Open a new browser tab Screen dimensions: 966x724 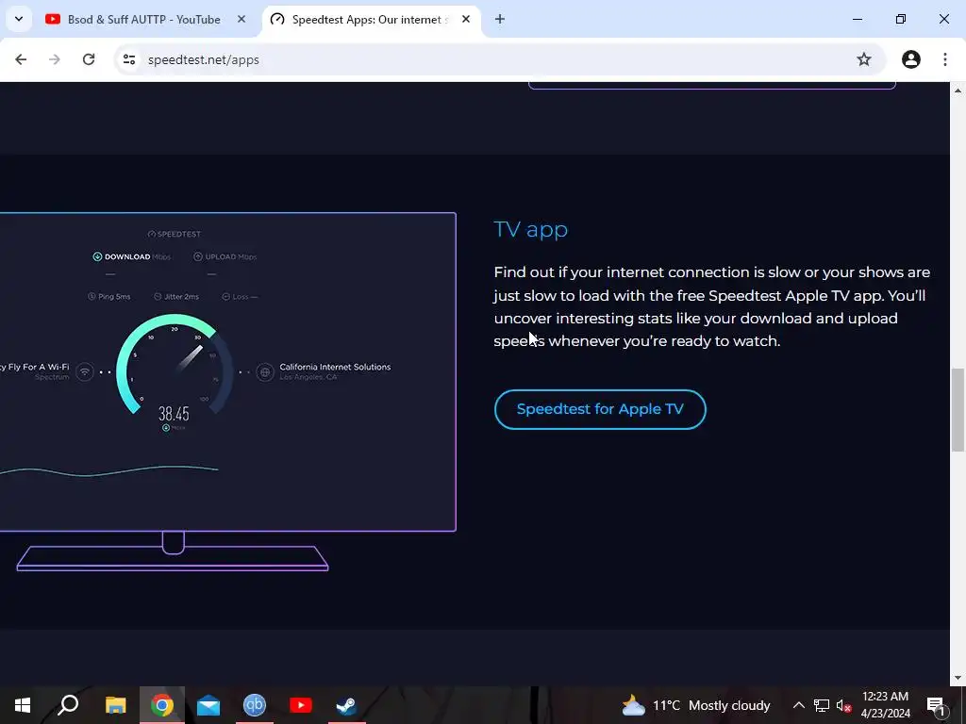(500, 20)
